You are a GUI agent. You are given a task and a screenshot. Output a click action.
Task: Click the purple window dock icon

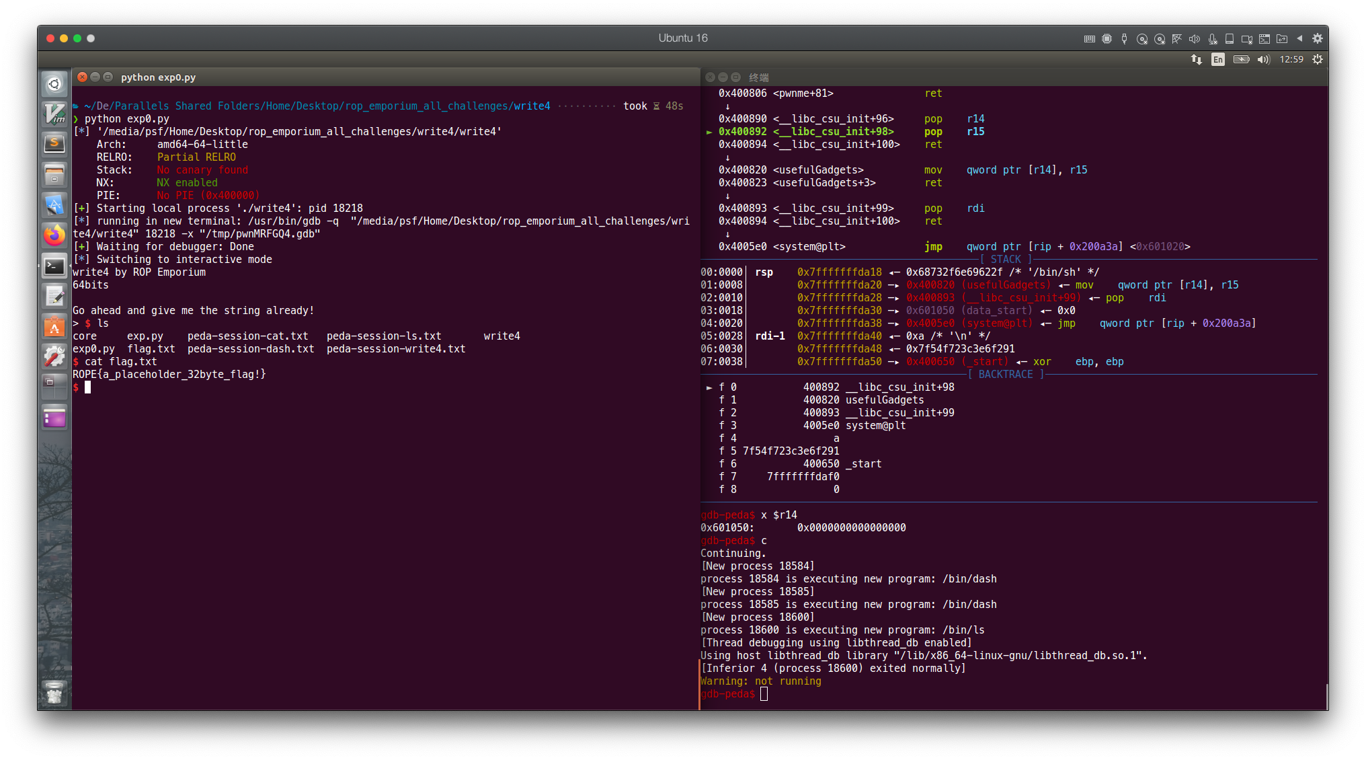54,419
